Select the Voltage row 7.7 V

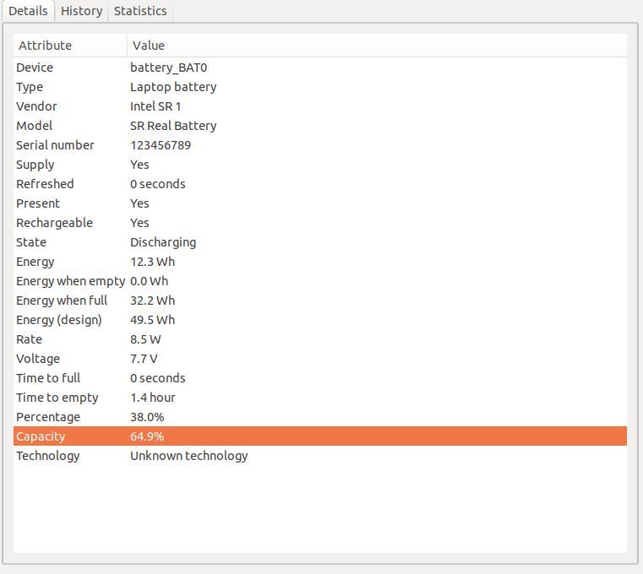click(x=320, y=359)
